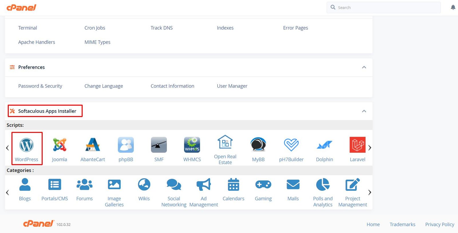Open MIME Types
458x233 pixels.
97,42
